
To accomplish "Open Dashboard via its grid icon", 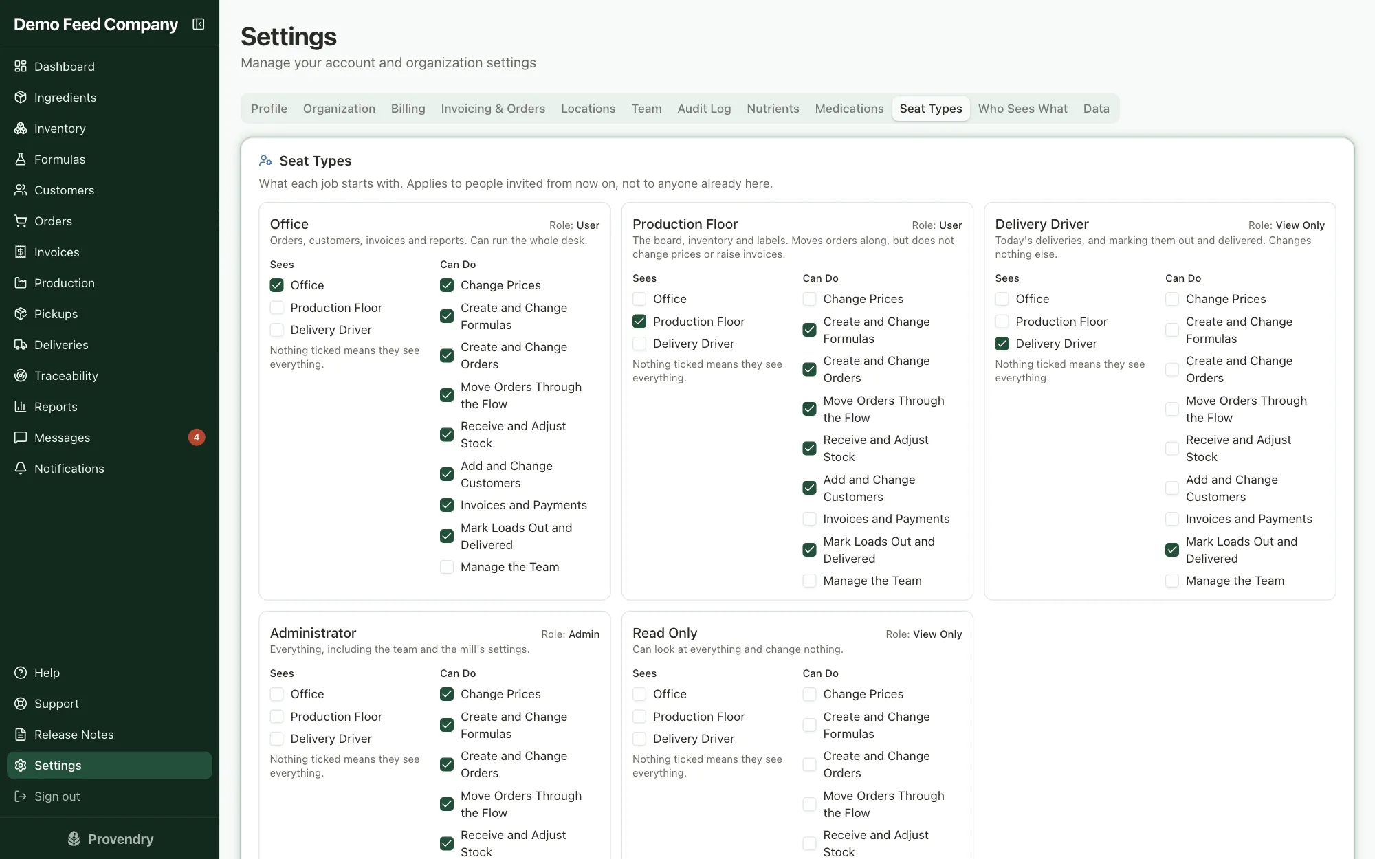I will tap(21, 67).
